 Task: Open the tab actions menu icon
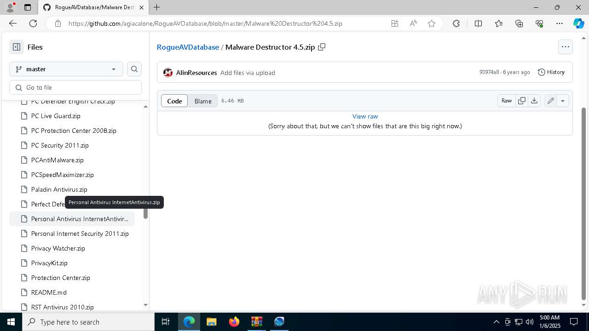[x=28, y=7]
